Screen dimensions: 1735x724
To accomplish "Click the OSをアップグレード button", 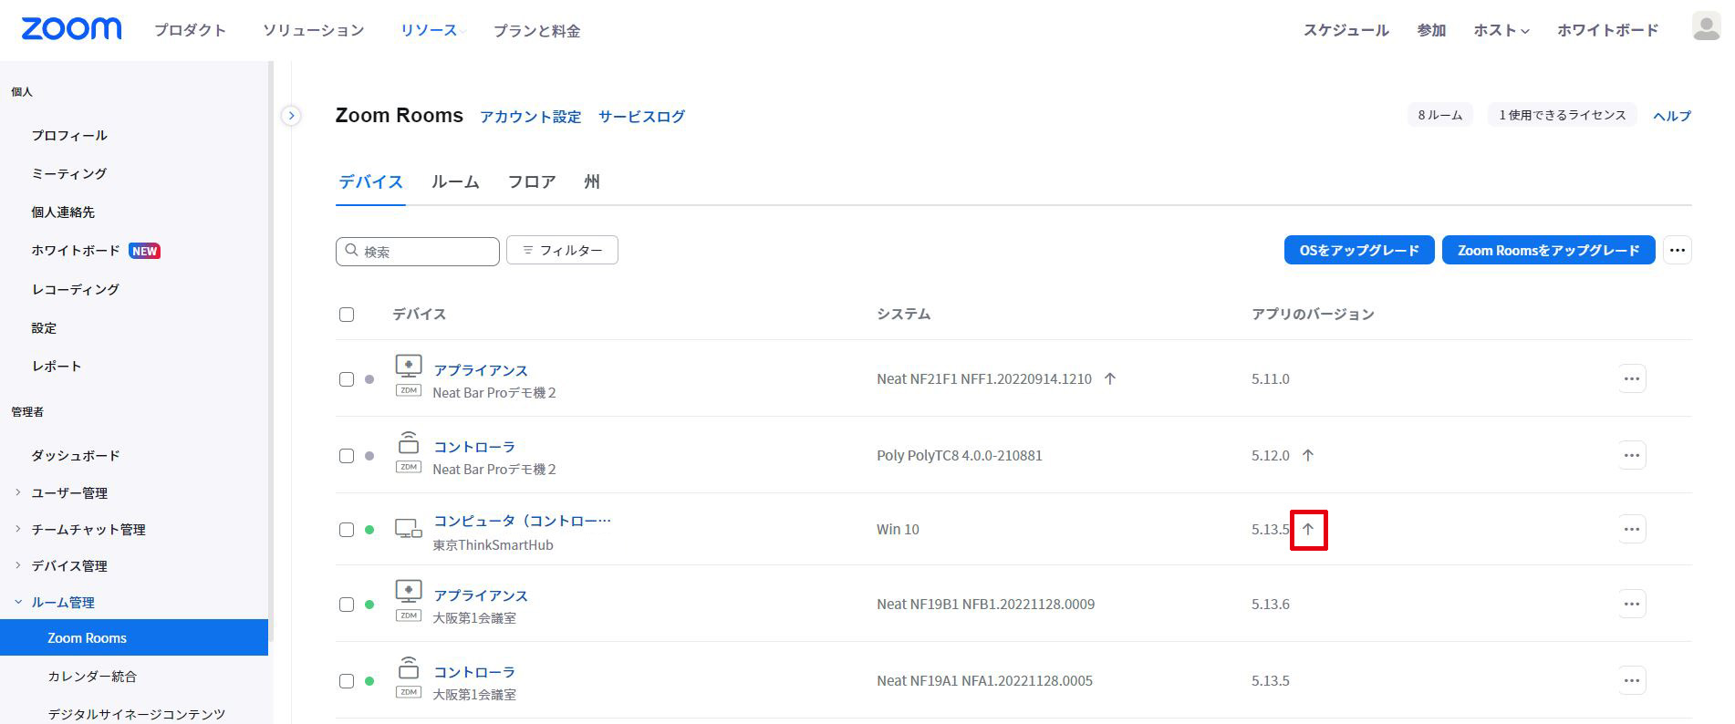I will [1359, 250].
